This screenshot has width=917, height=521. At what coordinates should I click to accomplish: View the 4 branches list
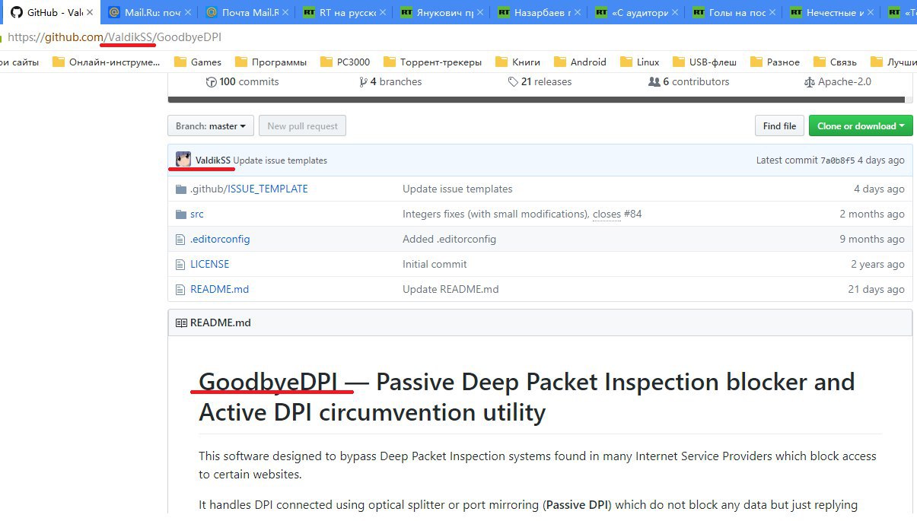pyautogui.click(x=390, y=81)
